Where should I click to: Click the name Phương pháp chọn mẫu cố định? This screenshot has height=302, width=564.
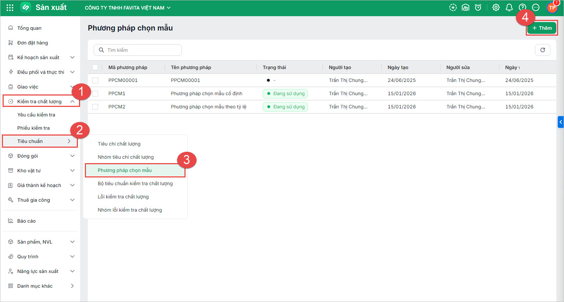click(206, 93)
